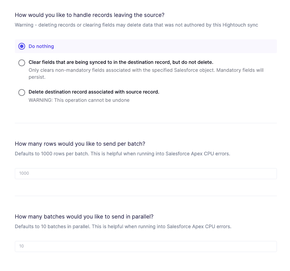This screenshot has width=290, height=271.
Task: Select the "Do nothing" radio button
Action: click(x=22, y=46)
